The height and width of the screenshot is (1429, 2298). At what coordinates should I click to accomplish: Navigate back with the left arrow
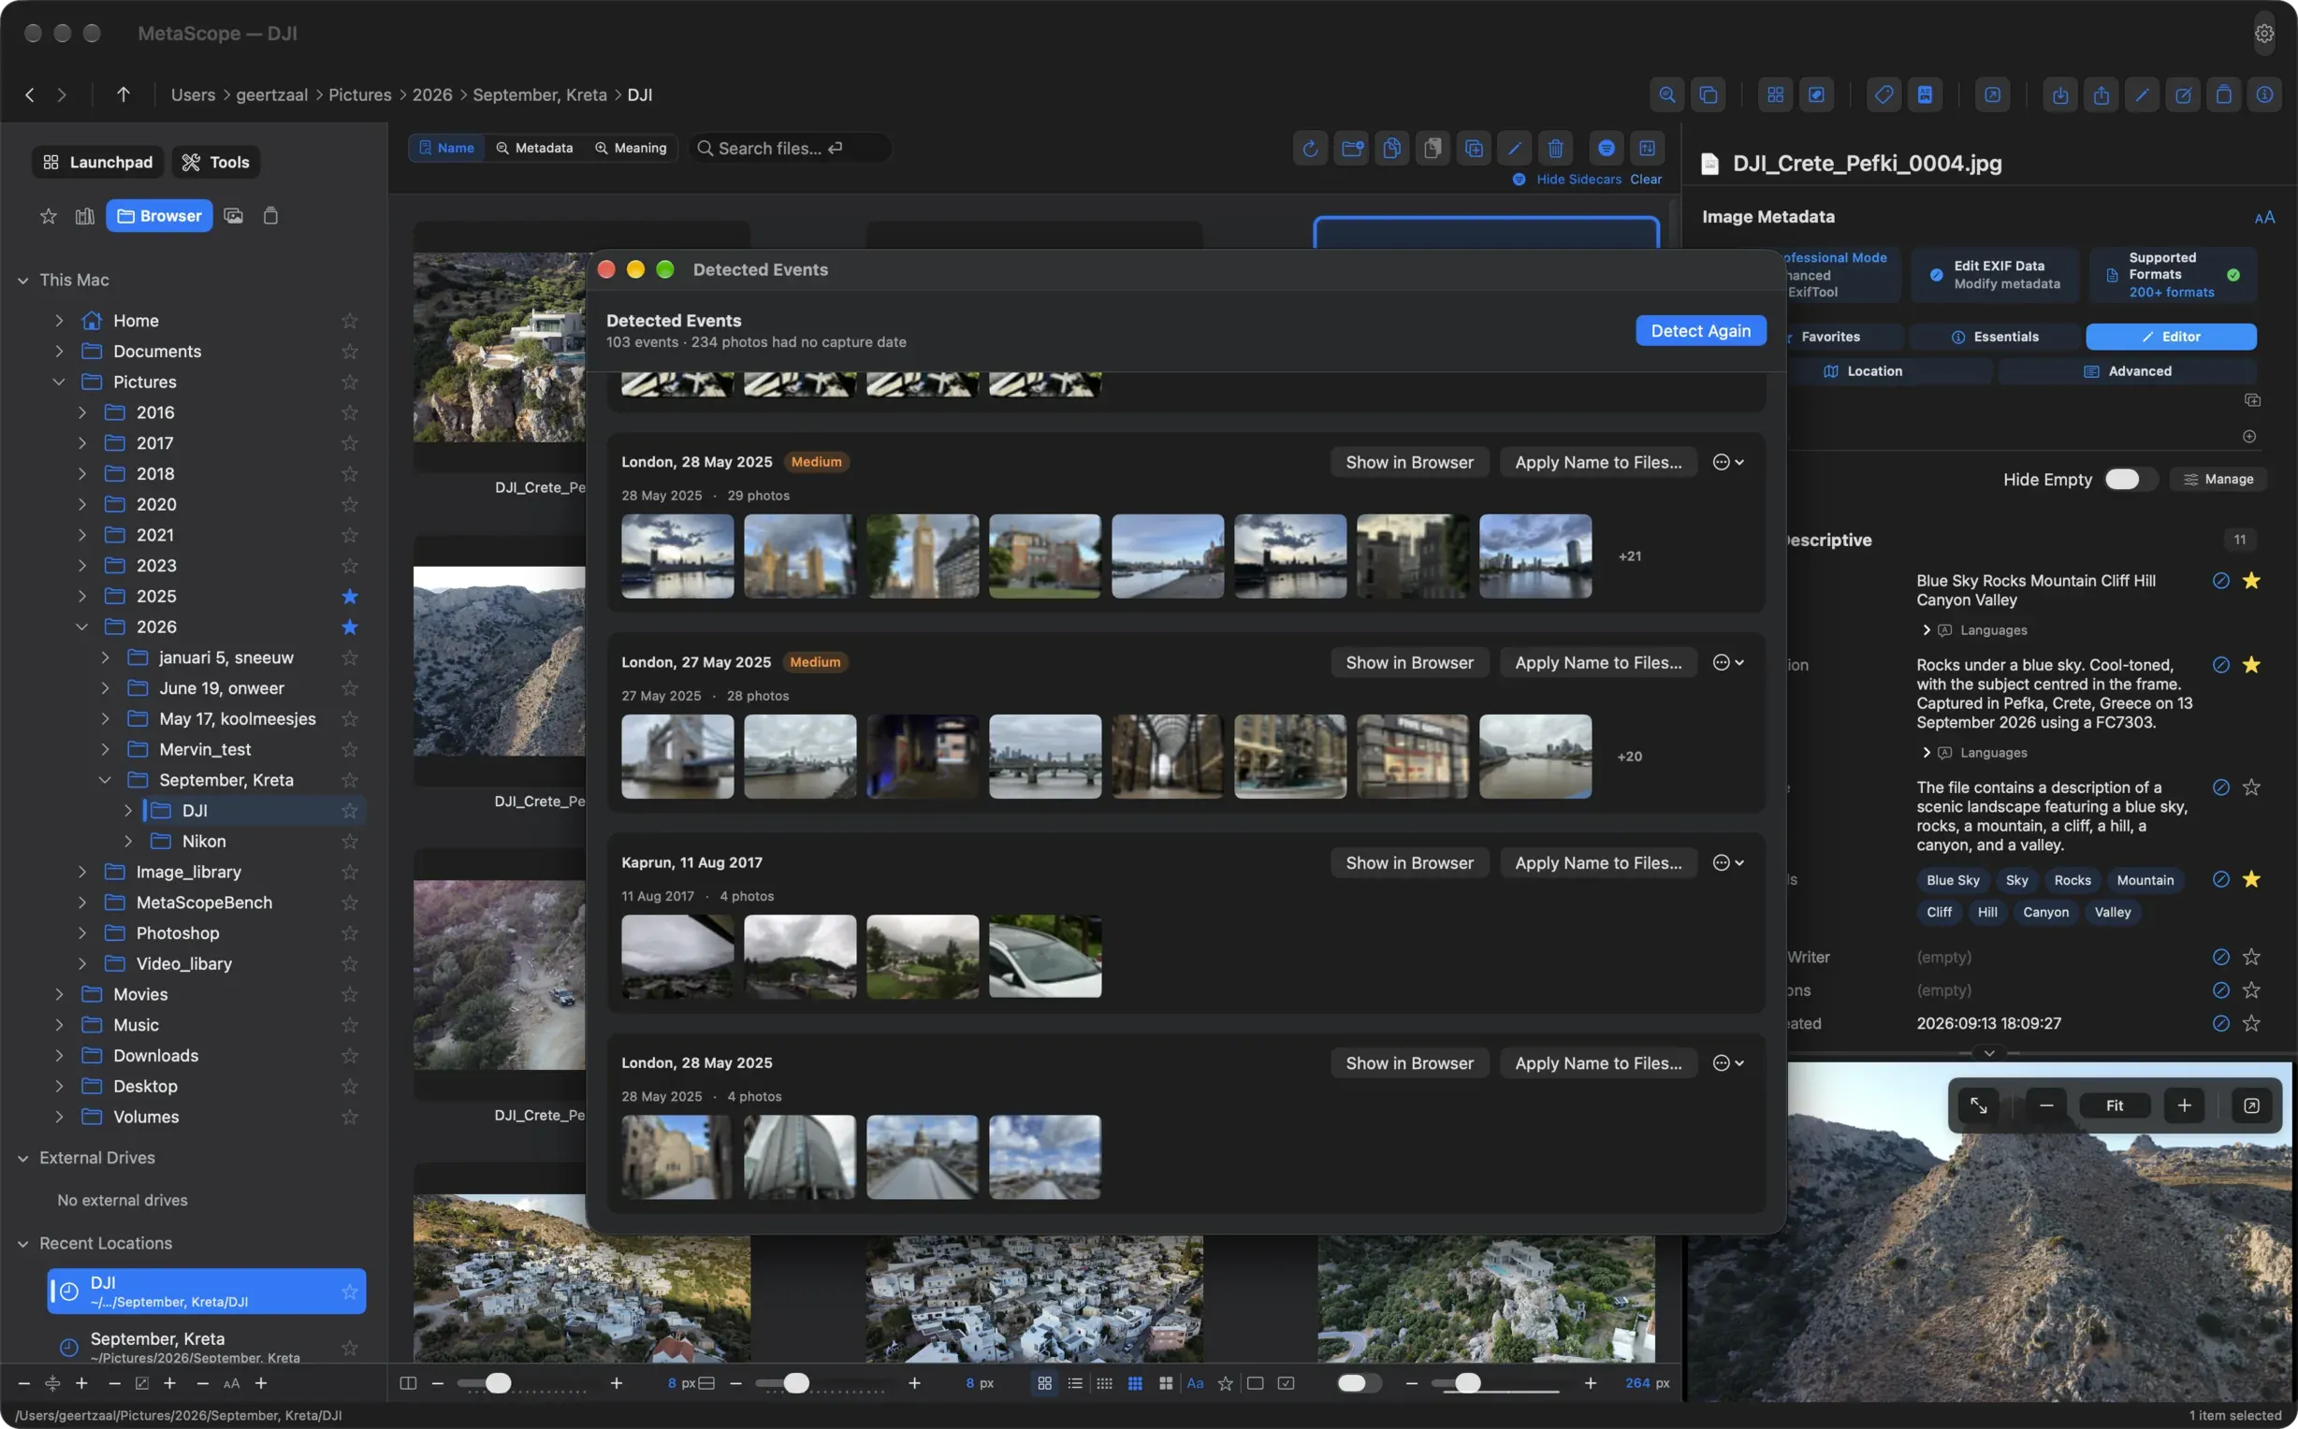pos(30,94)
